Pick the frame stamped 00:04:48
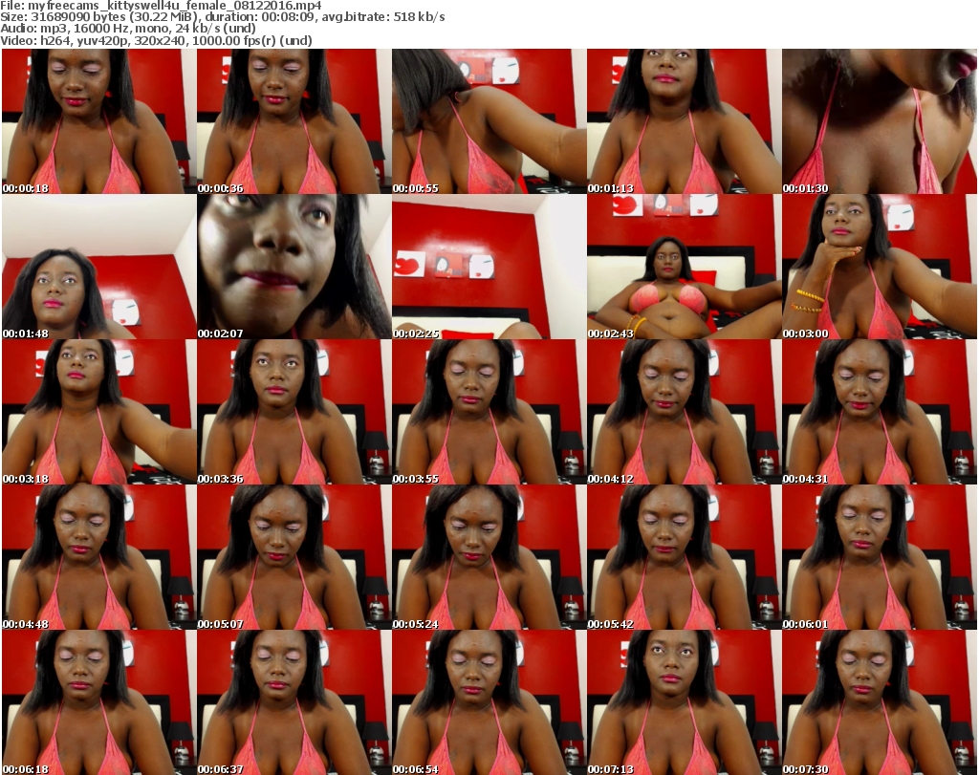The height and width of the screenshot is (775, 979). coord(99,557)
